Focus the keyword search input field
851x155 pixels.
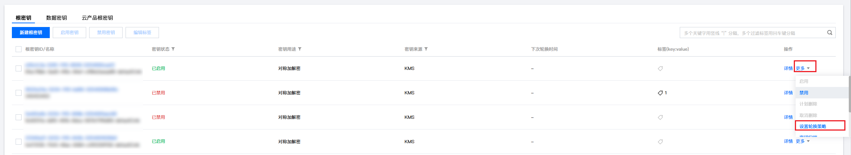point(752,33)
